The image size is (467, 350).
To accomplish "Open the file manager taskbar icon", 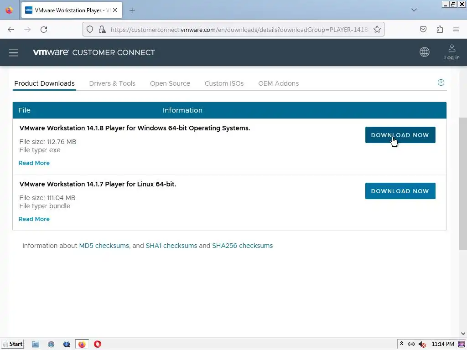I will click(x=36, y=345).
